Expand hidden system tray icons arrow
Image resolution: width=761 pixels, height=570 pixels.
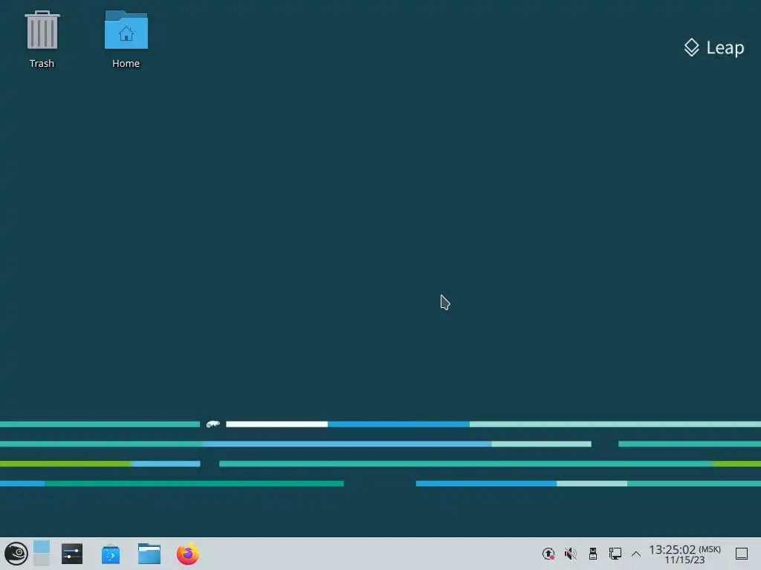point(636,554)
